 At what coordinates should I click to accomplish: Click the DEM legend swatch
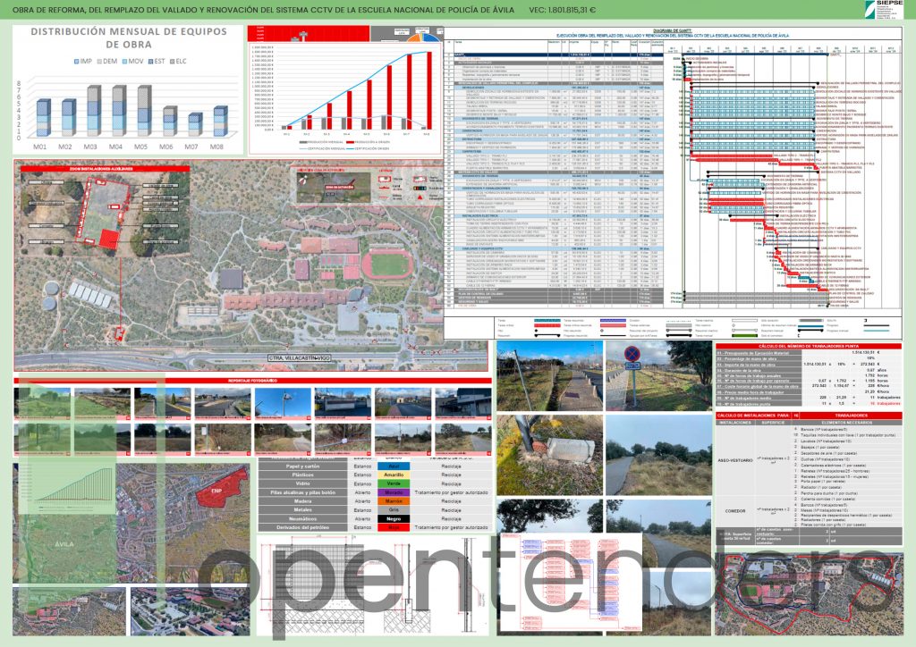pos(99,62)
